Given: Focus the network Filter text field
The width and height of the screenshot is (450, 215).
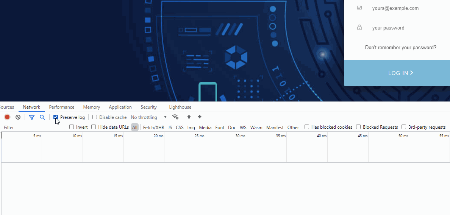Looking at the screenshot, I should pyautogui.click(x=34, y=127).
